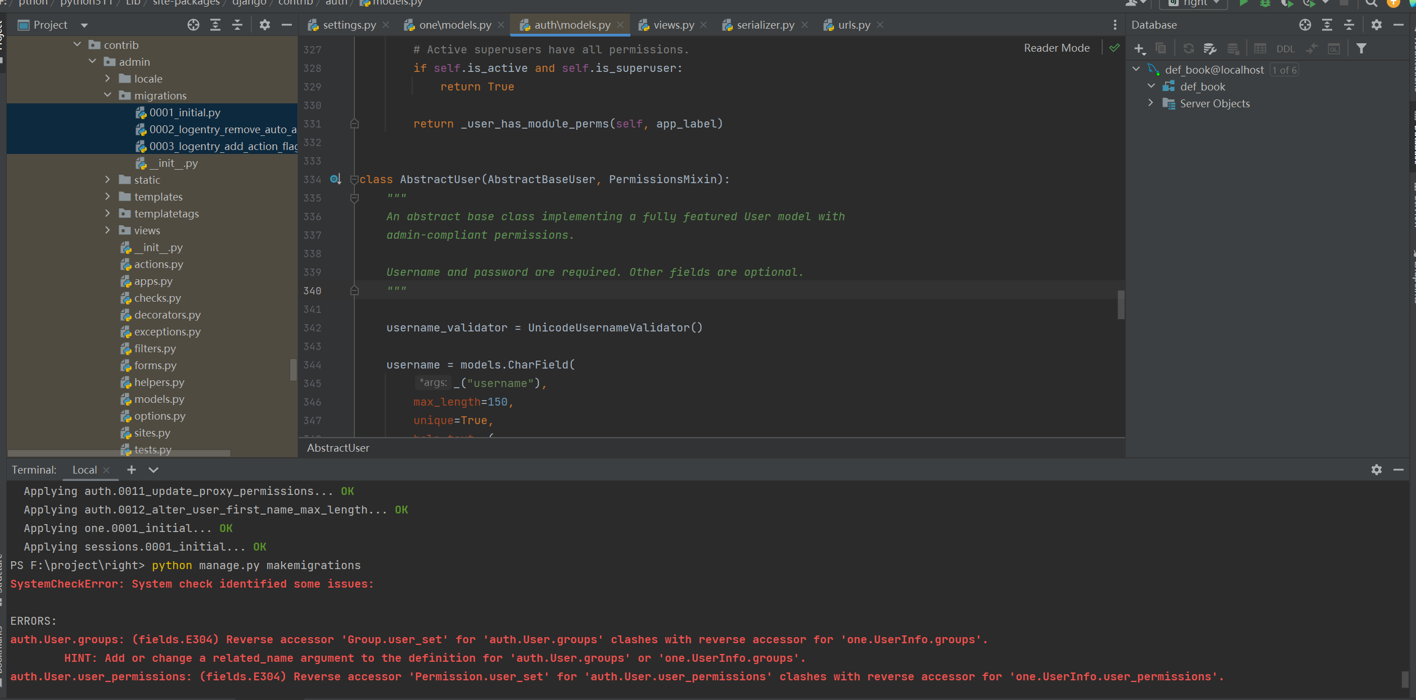Add new terminal session with plus icon

pyautogui.click(x=131, y=470)
